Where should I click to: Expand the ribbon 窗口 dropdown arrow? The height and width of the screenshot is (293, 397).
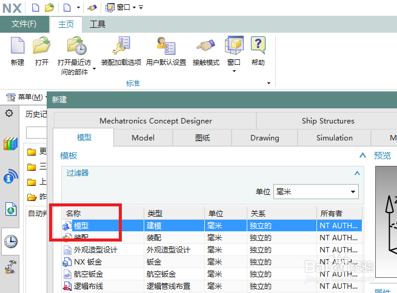click(x=234, y=71)
